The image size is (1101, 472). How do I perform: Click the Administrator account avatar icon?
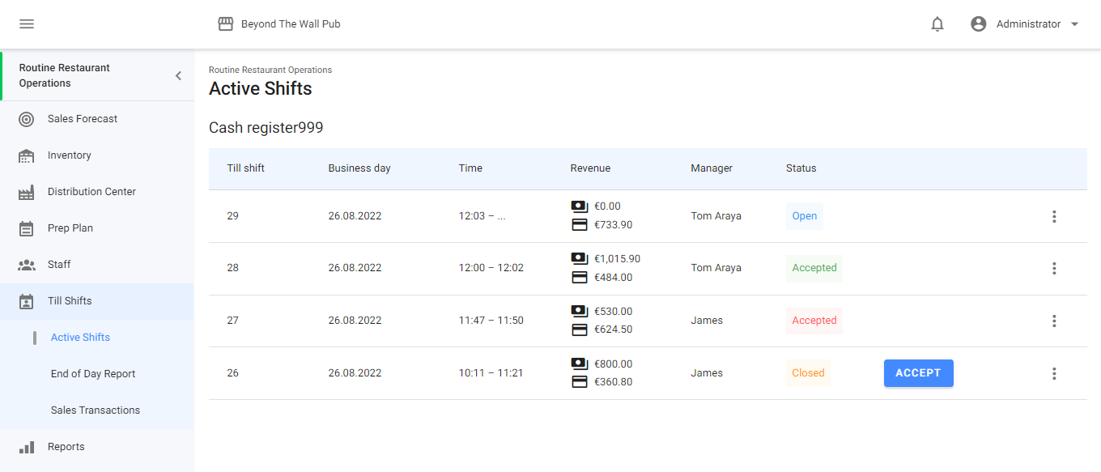(x=979, y=24)
